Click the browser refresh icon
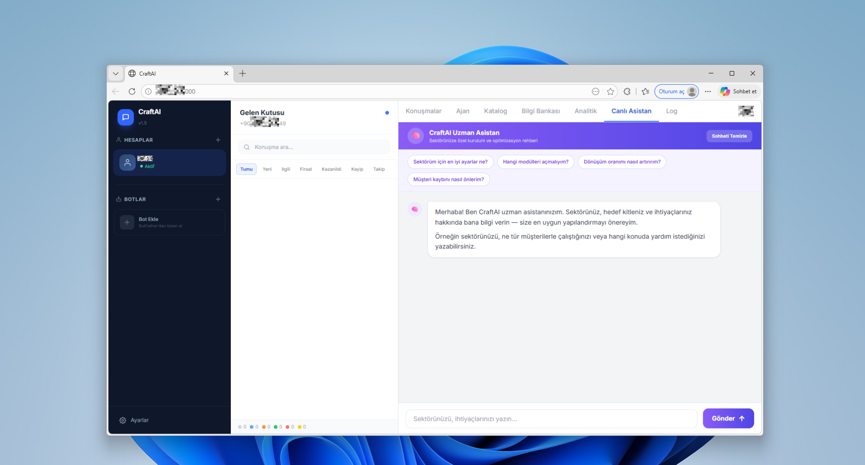Image resolution: width=865 pixels, height=465 pixels. [x=132, y=91]
